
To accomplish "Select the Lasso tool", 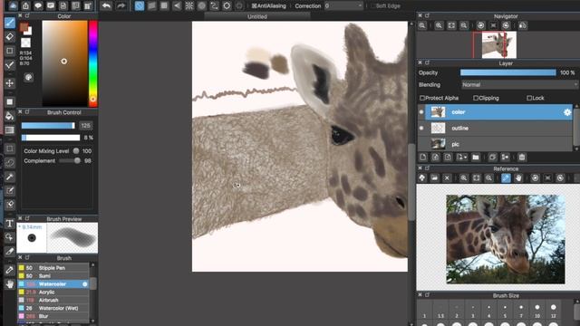I will 10,163.
